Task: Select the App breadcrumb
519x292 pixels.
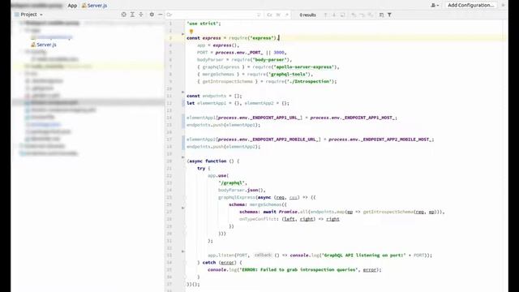Action: [72, 6]
